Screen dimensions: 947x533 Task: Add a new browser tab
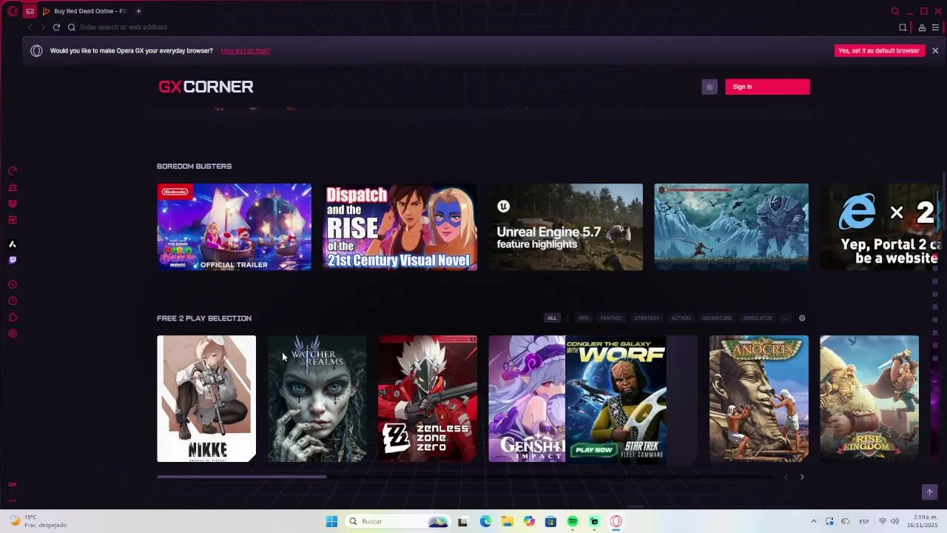[138, 11]
